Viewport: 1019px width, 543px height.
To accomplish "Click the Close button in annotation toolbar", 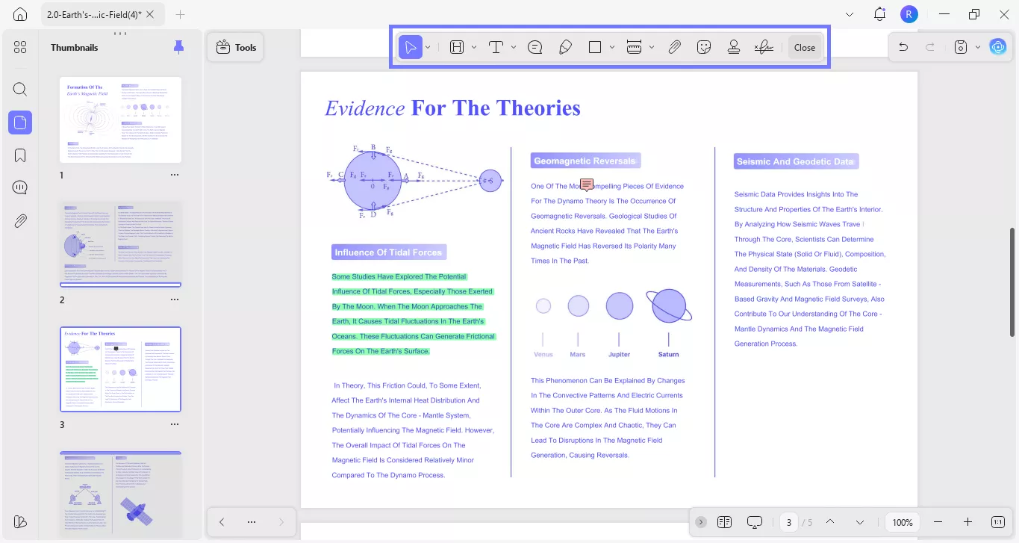I will [804, 47].
